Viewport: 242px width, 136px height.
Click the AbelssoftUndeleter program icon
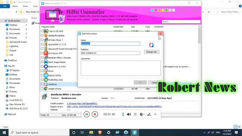click(46, 36)
